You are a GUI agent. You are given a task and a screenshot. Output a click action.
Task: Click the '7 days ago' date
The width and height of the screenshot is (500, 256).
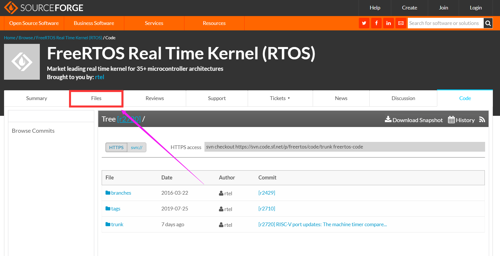[x=173, y=224]
